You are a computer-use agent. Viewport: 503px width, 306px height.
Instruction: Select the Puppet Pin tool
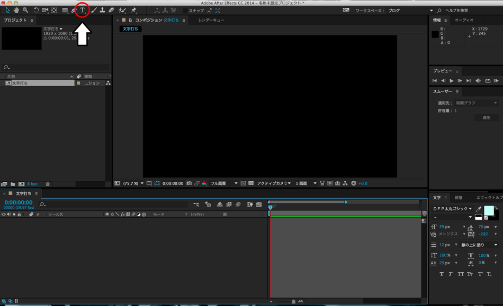point(134,10)
